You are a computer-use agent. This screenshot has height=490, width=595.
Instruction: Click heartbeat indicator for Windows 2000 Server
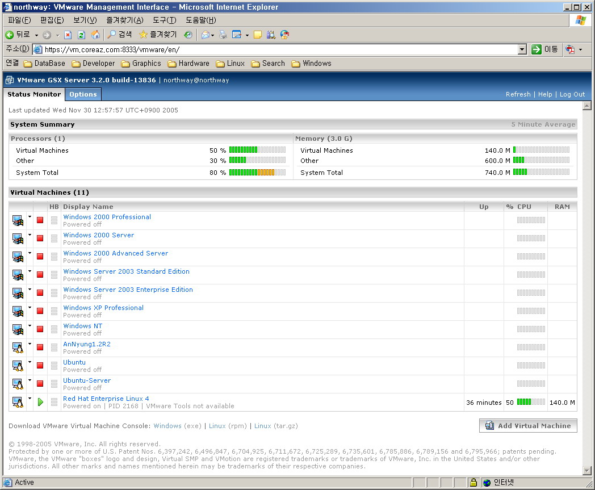(x=55, y=238)
